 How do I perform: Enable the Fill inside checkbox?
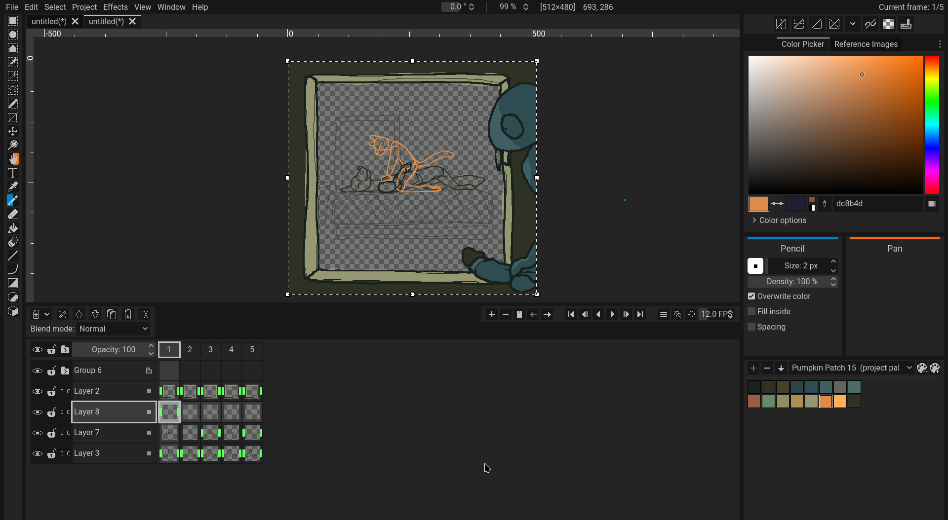(x=751, y=311)
